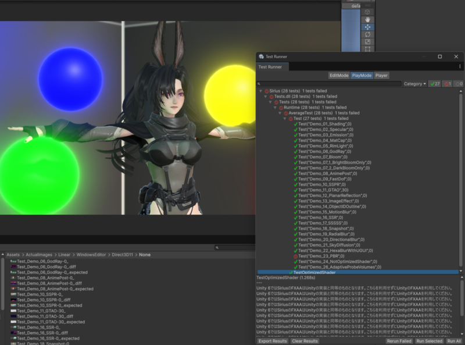Viewport: 465px width, 345px height.
Task: Go to Direct3D11 in Project breadcrumb
Action: [122, 255]
